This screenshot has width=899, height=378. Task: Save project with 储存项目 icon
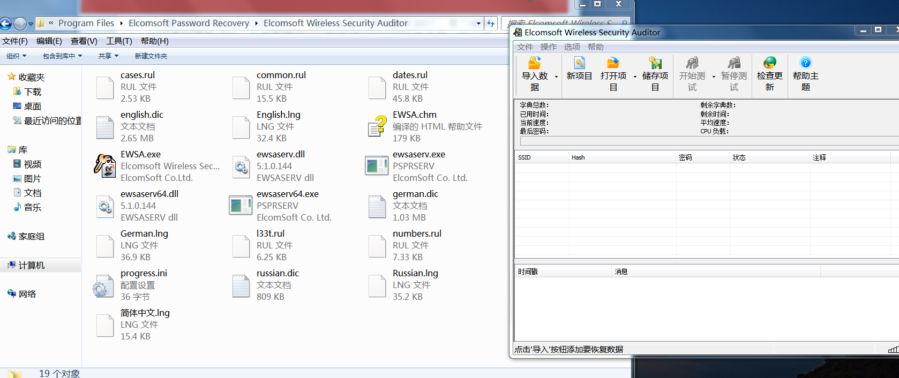(655, 63)
